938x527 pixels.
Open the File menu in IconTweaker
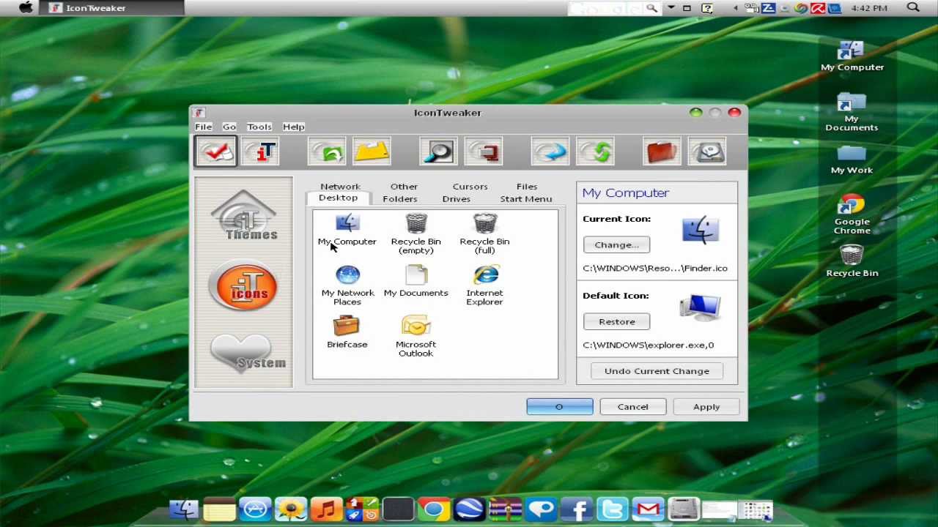(203, 127)
